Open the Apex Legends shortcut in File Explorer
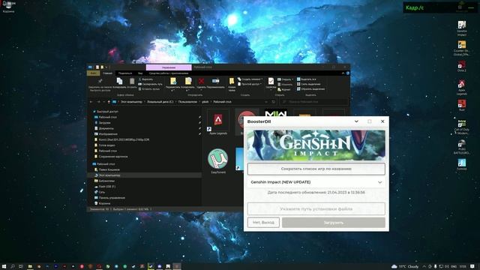 click(218, 122)
